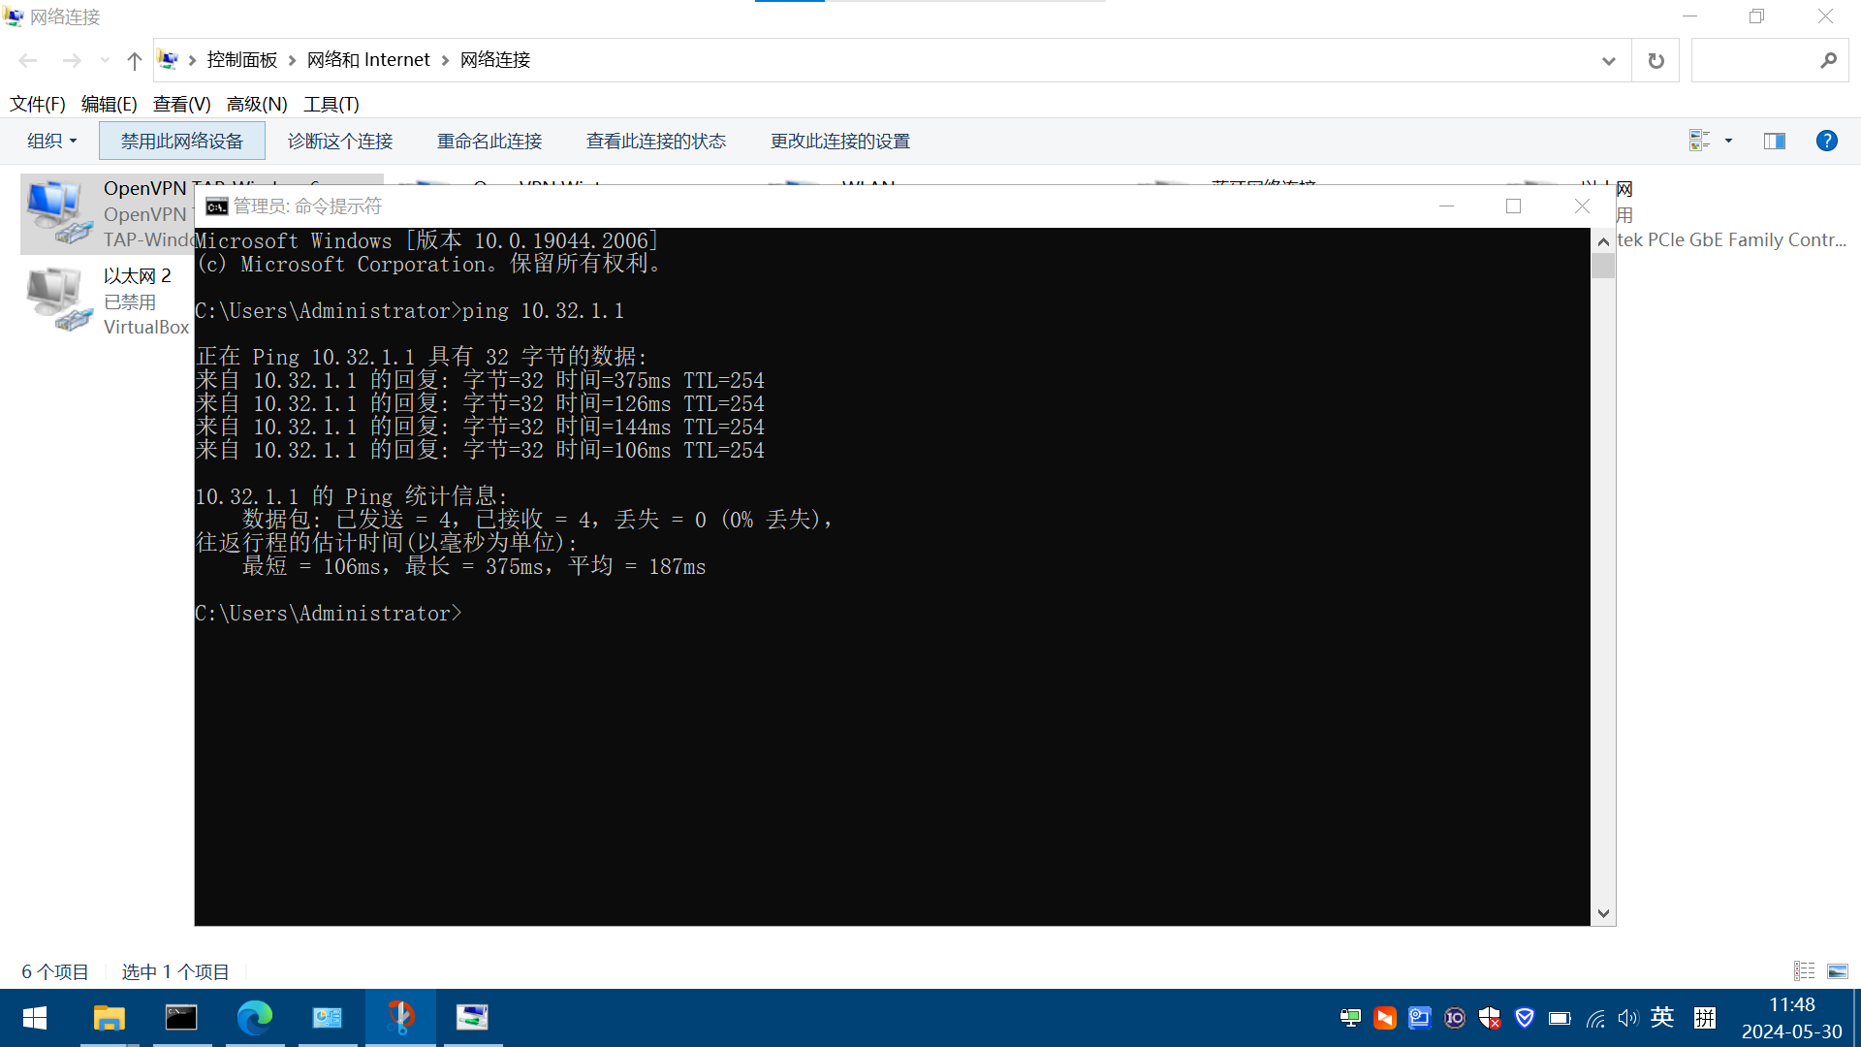
Task: Click 禁用此网络设备 button
Action: click(181, 141)
